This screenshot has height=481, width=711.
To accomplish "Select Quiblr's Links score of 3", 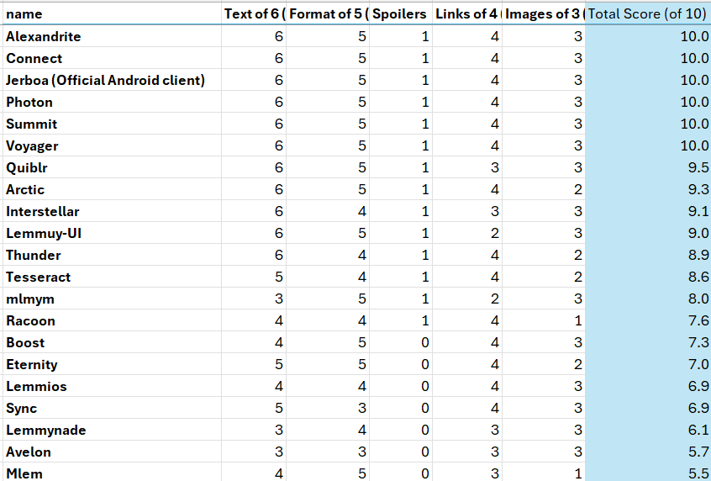I will pos(467,167).
